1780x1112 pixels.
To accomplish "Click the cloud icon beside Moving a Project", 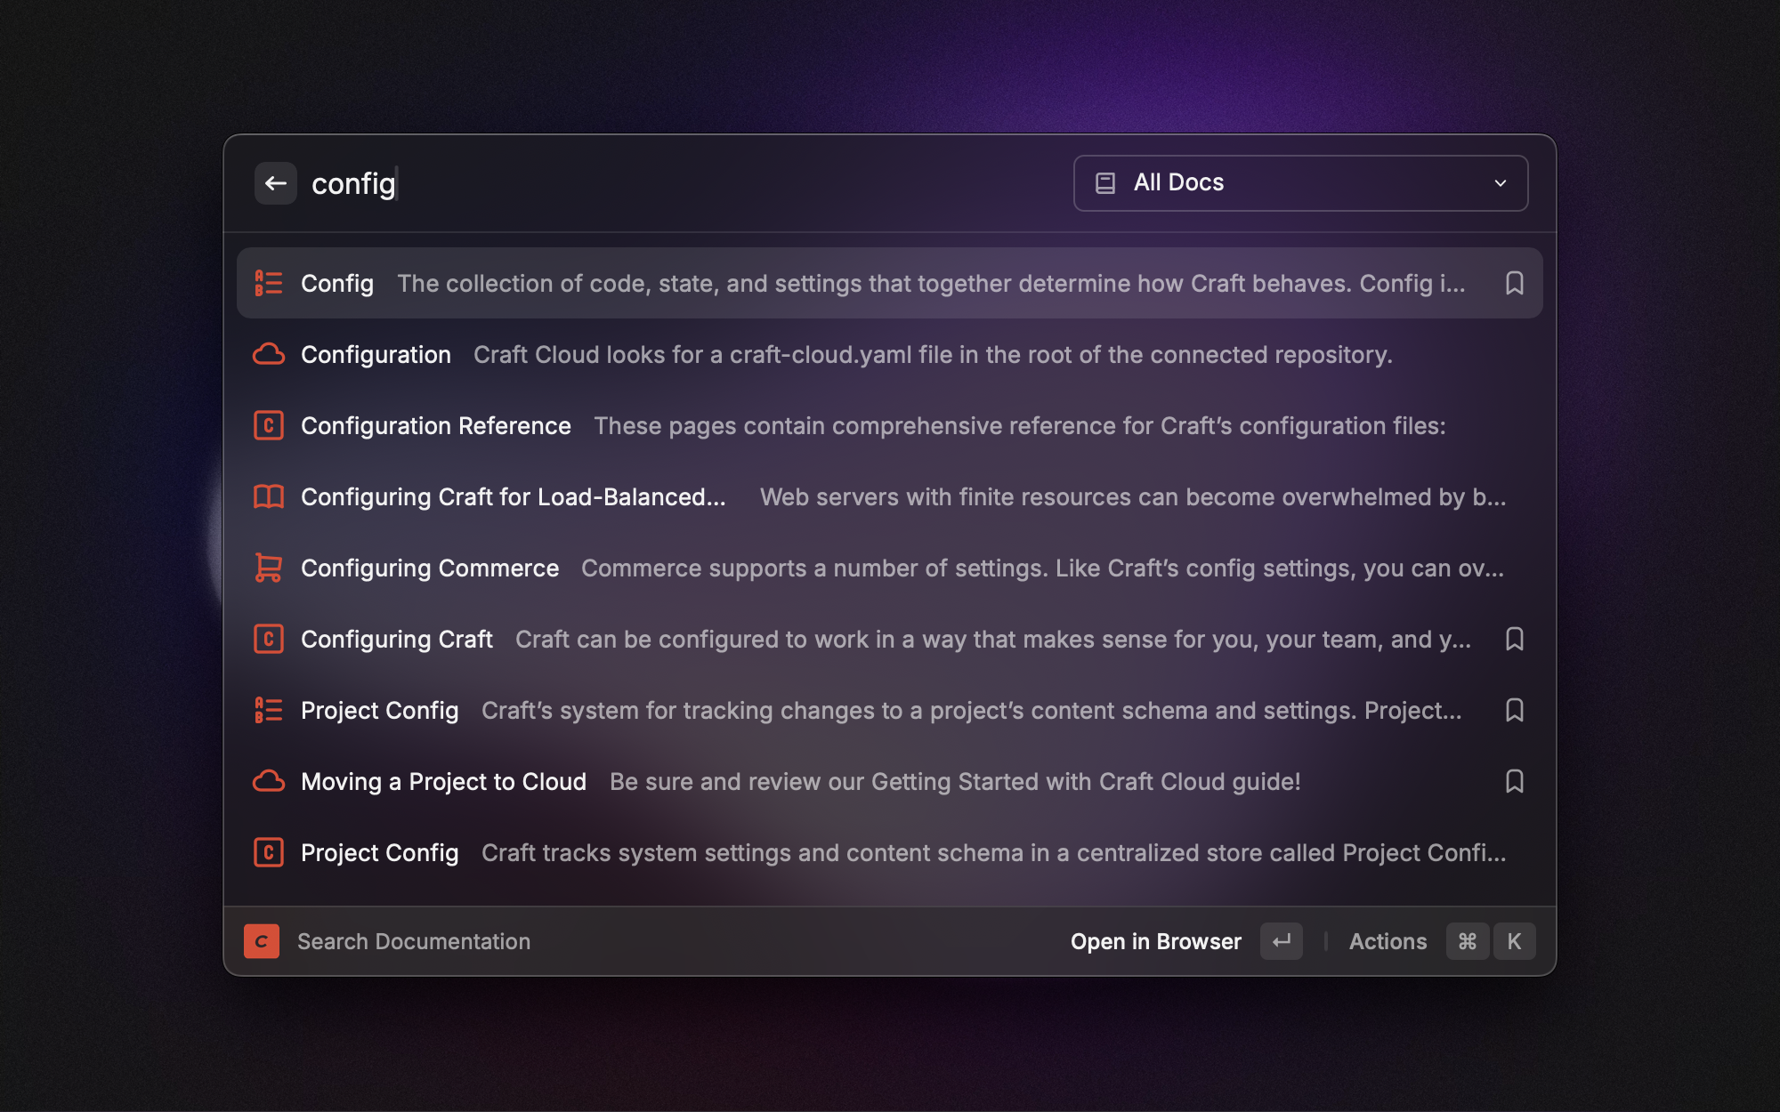I will tap(268, 781).
